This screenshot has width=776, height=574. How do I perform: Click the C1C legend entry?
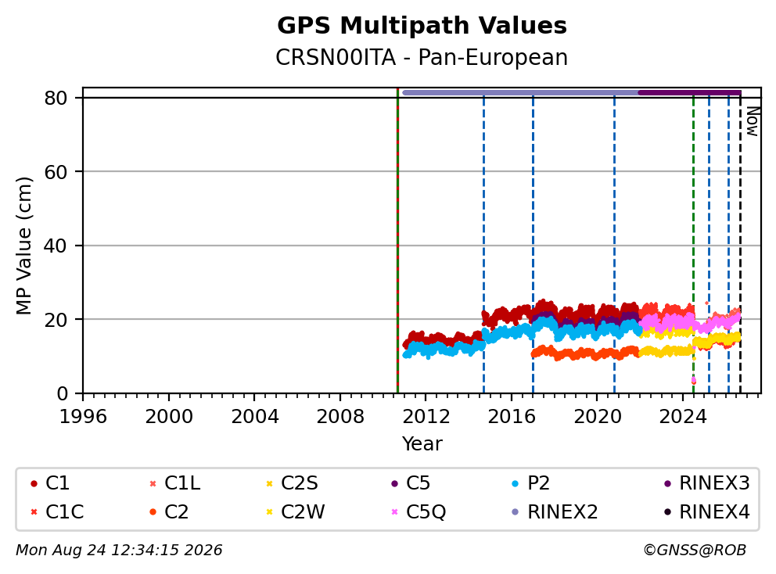(x=57, y=512)
